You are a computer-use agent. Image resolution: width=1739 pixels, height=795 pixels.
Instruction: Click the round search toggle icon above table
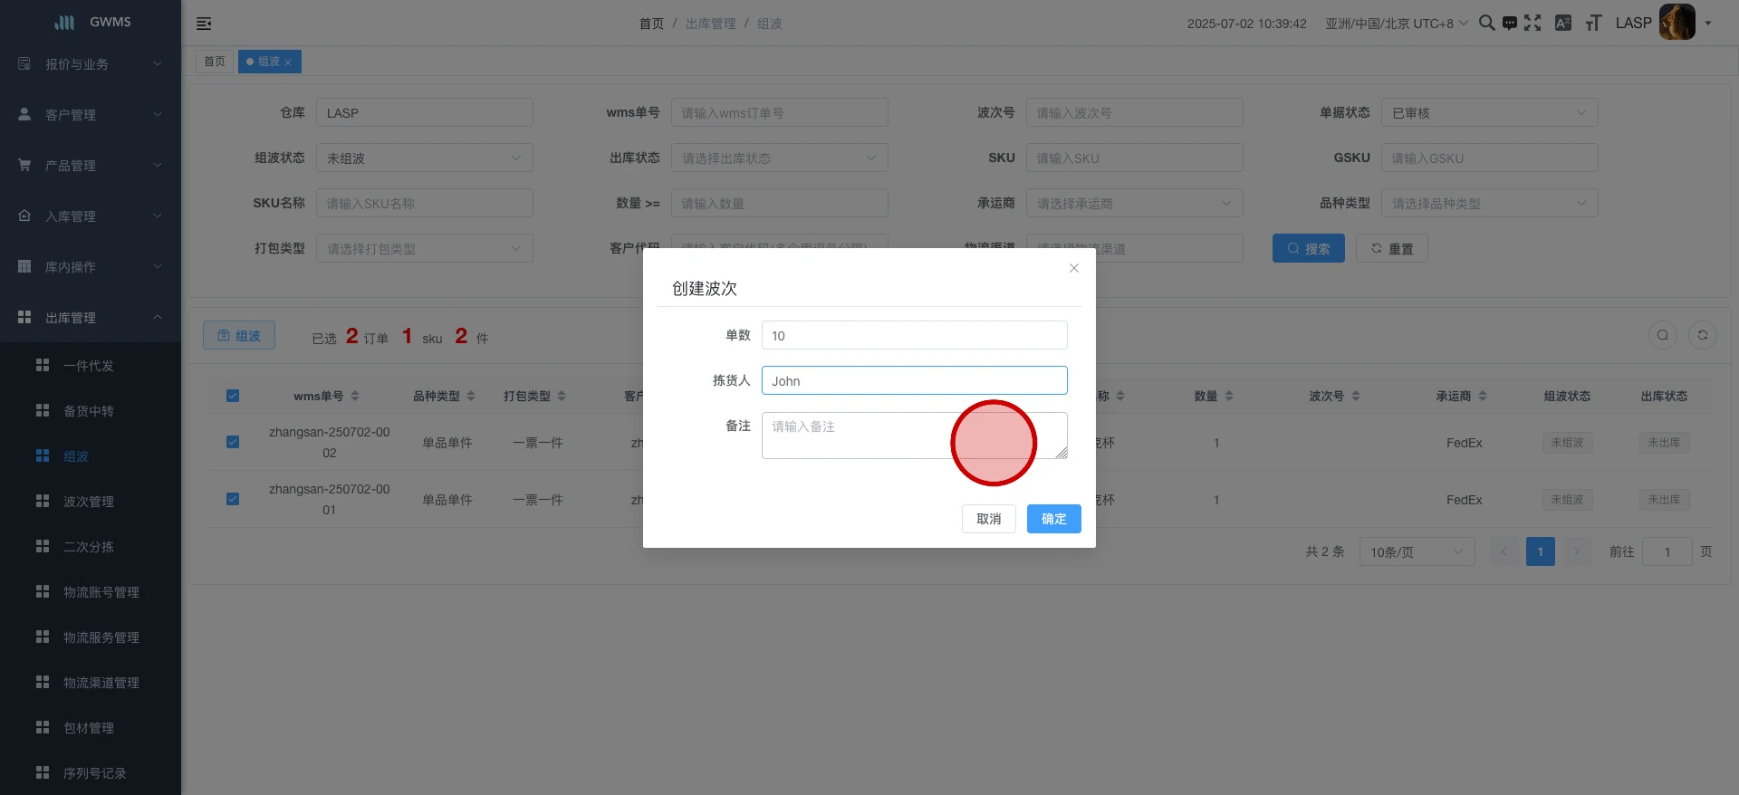pos(1663,335)
